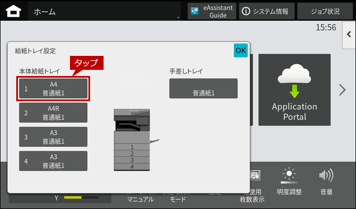Open 音量 volume setting
Image resolution: width=356 pixels, height=209 pixels.
point(326,182)
